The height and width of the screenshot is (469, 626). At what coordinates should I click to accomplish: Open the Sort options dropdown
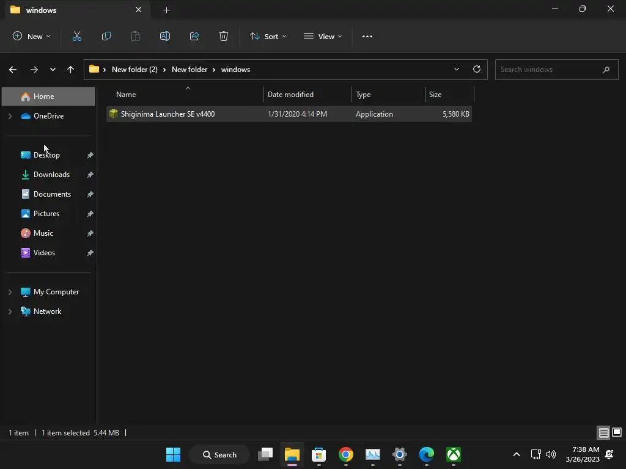click(x=268, y=36)
